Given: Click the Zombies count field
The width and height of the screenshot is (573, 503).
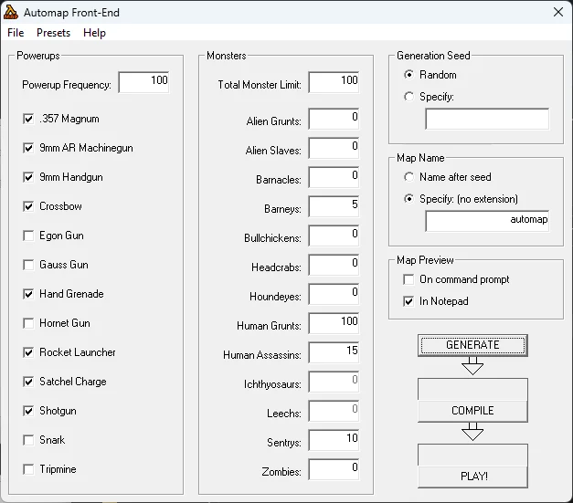Looking at the screenshot, I should [334, 469].
